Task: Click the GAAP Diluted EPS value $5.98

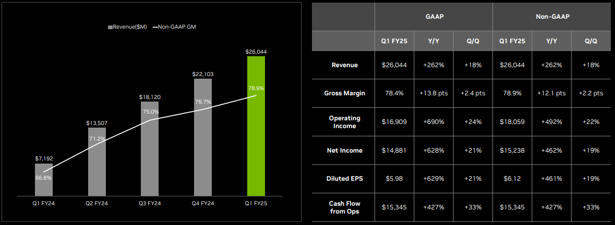Action: (x=394, y=179)
